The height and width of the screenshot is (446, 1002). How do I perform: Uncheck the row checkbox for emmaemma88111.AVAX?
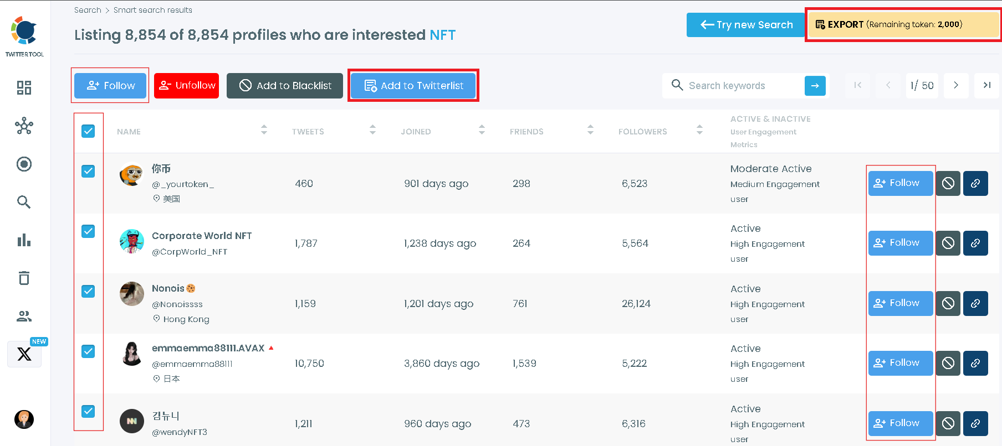(88, 351)
